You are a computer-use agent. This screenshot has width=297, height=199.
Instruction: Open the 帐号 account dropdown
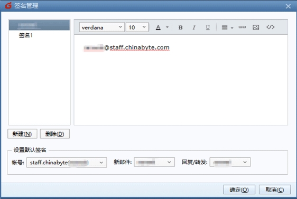coord(67,162)
